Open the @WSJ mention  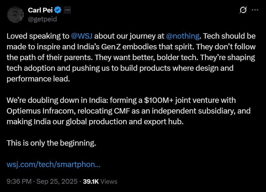(82, 36)
